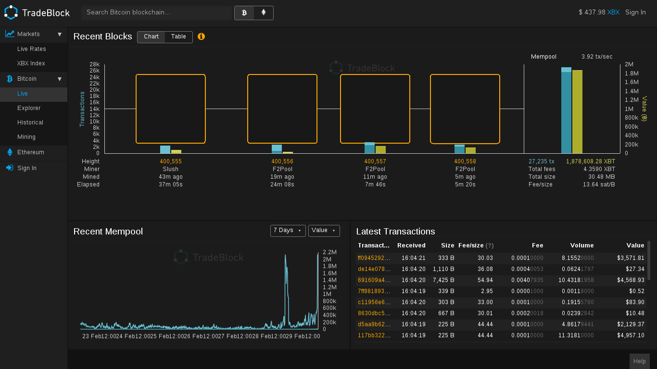Click the Sign In arrow icon in sidebar
This screenshot has width=657, height=369.
point(10,168)
